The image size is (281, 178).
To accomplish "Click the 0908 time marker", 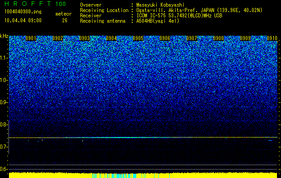I will pos(218,38).
